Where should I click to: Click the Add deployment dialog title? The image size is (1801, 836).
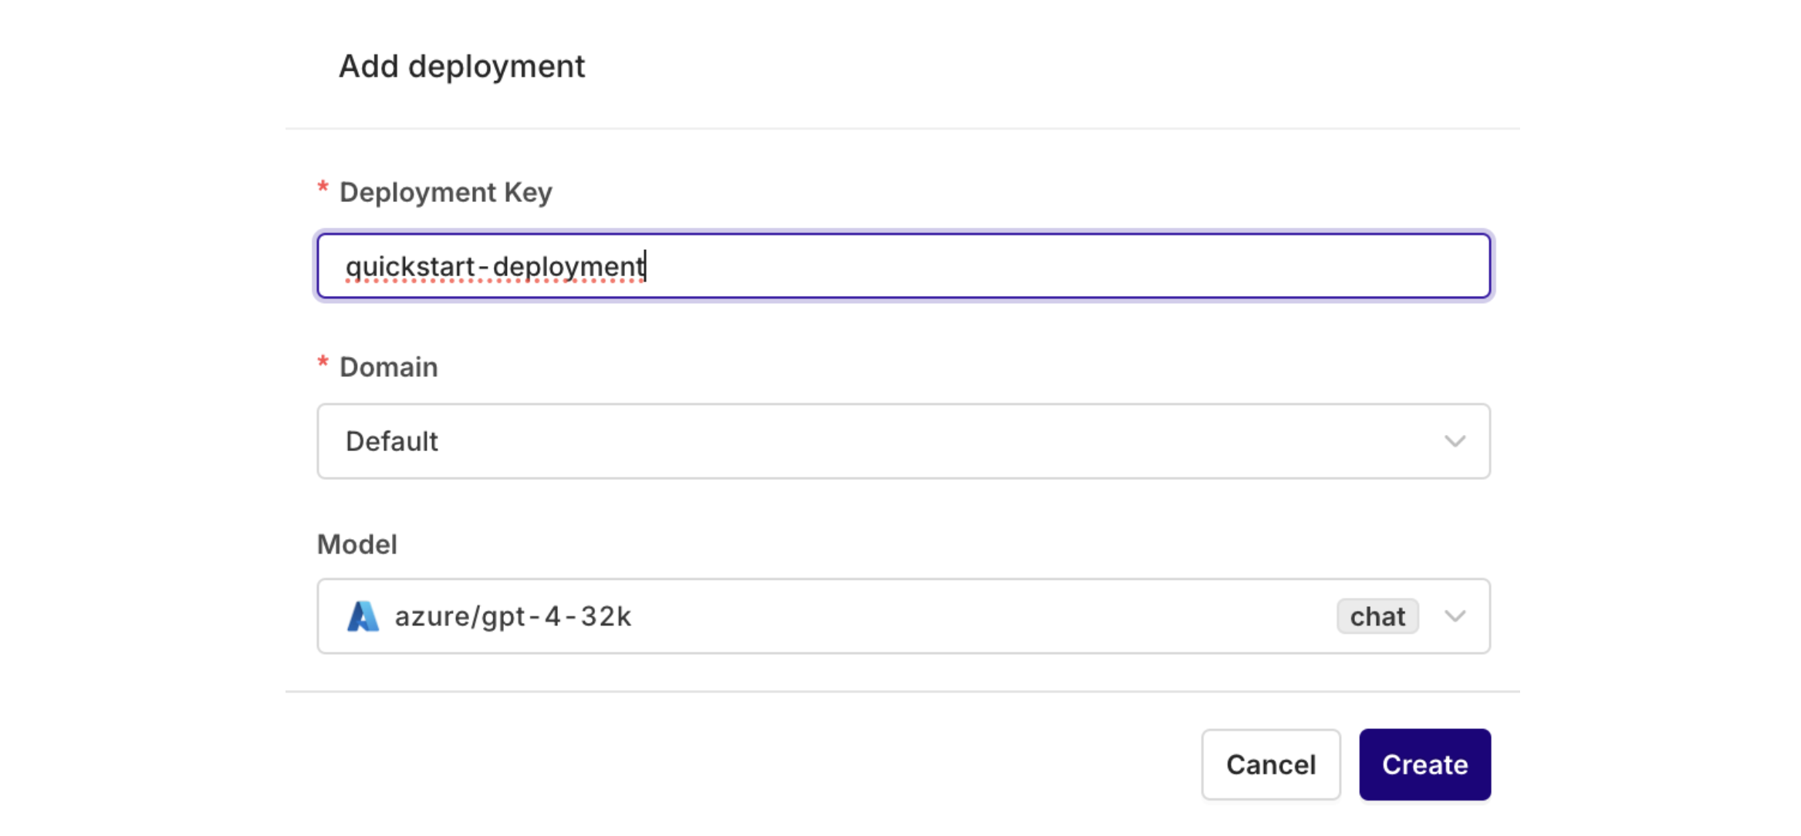coord(461,66)
